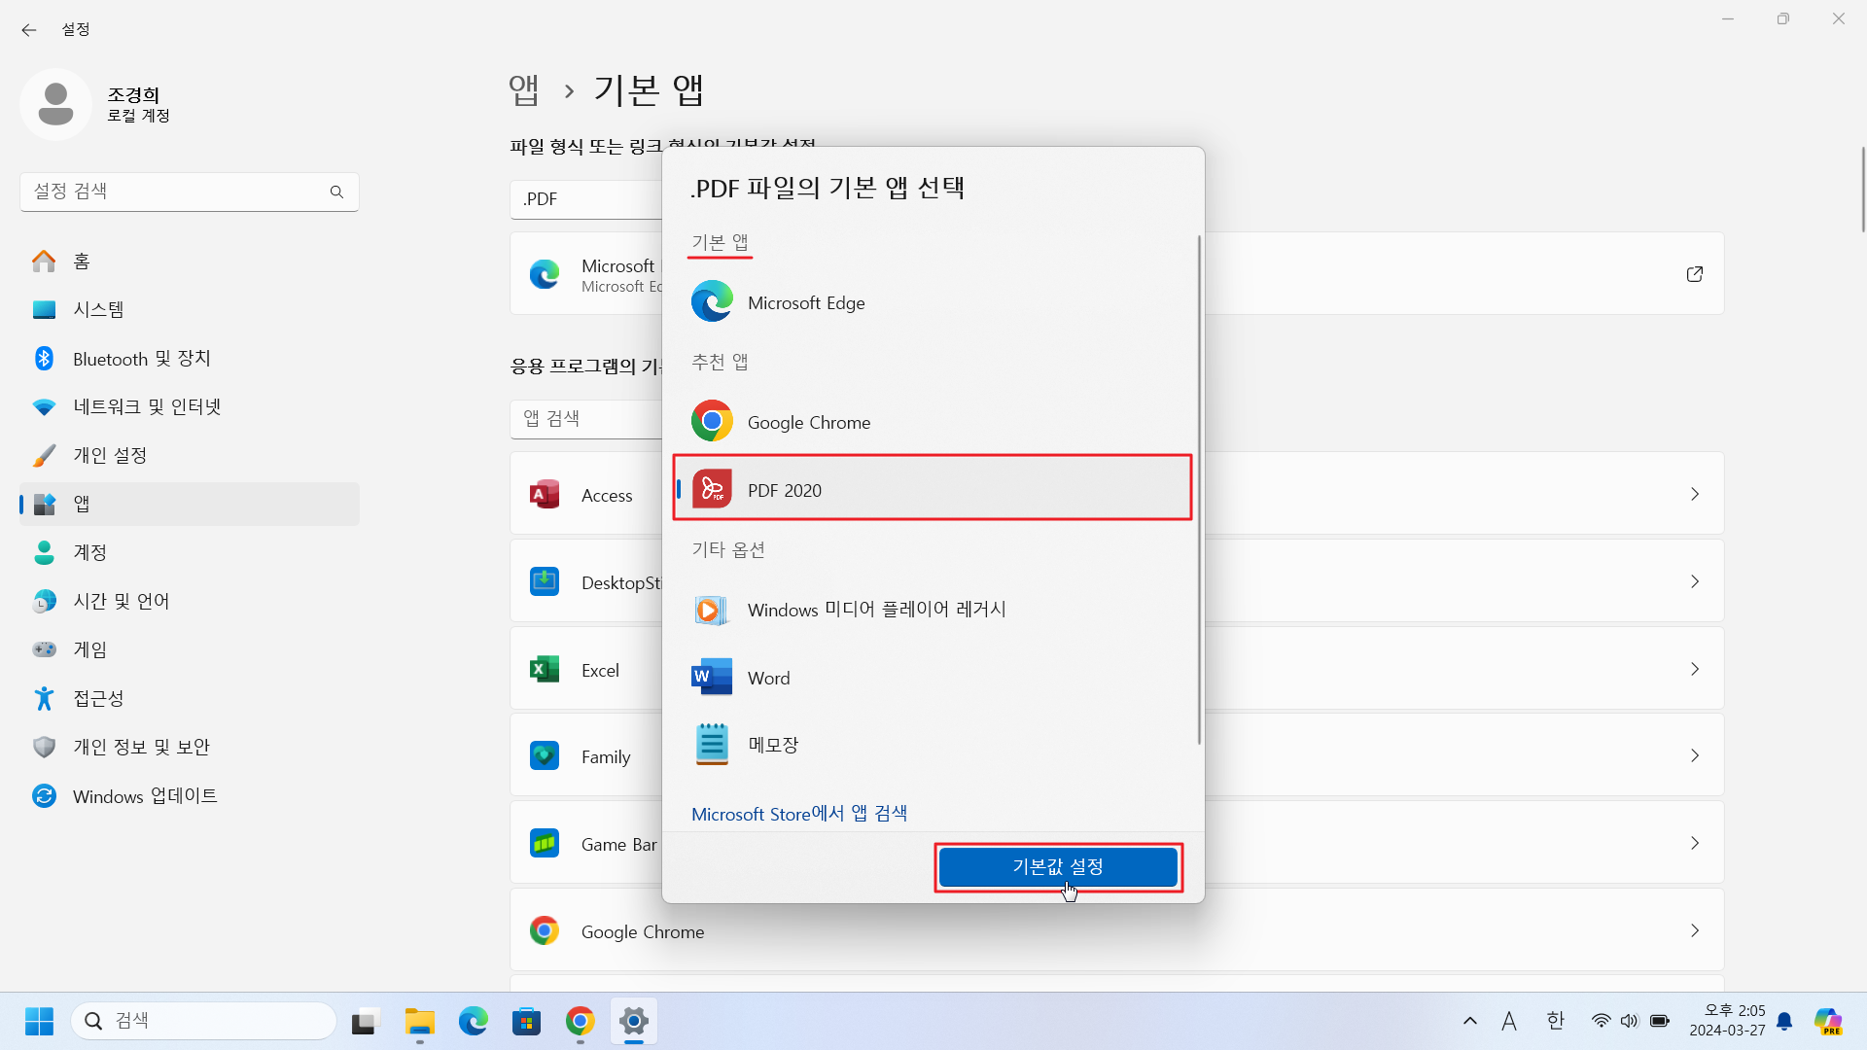Click the Settings gear on the taskbar

tap(634, 1021)
